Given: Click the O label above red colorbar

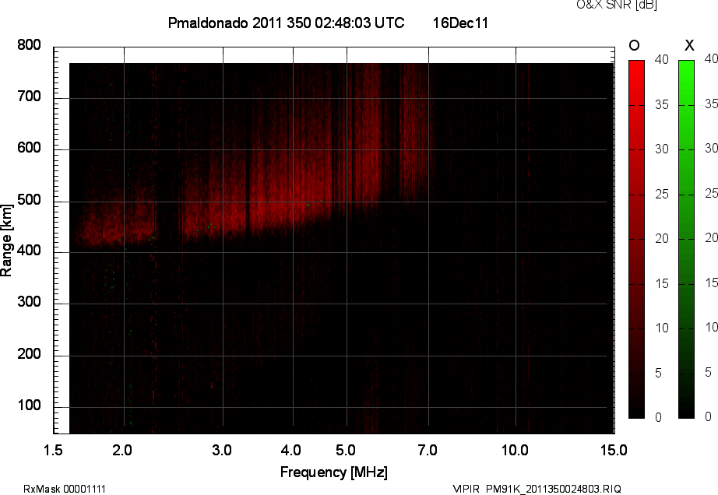Looking at the screenshot, I should [635, 45].
